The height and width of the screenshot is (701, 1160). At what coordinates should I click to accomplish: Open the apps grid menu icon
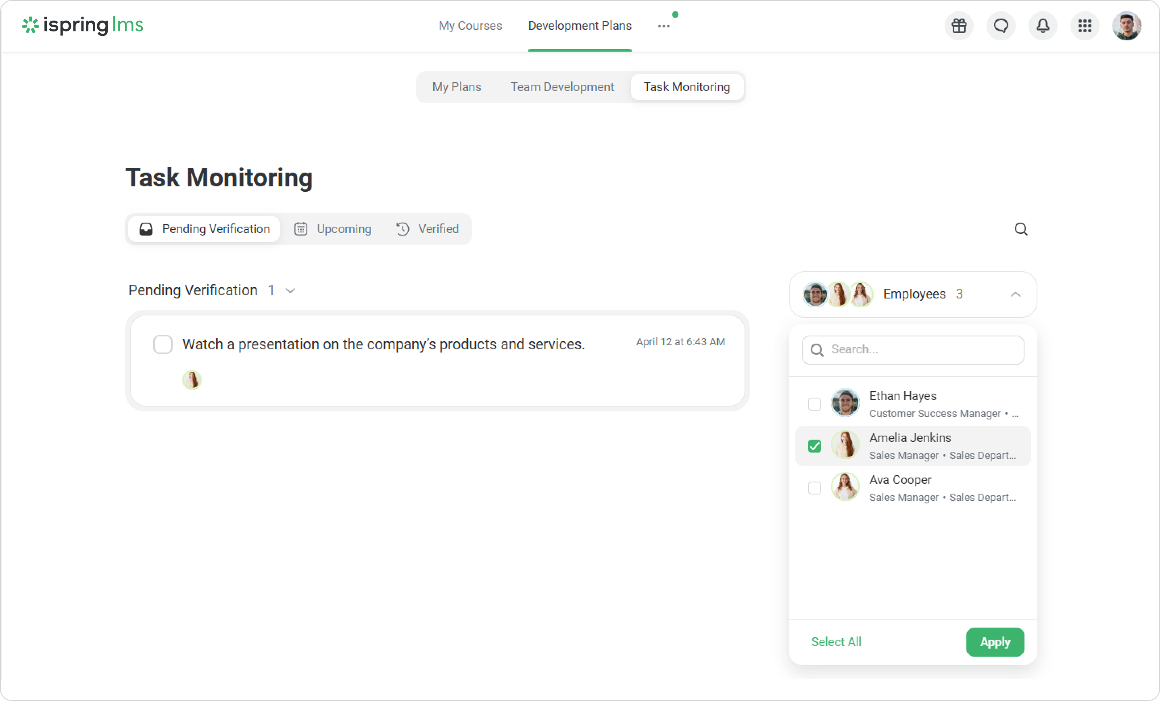1084,26
